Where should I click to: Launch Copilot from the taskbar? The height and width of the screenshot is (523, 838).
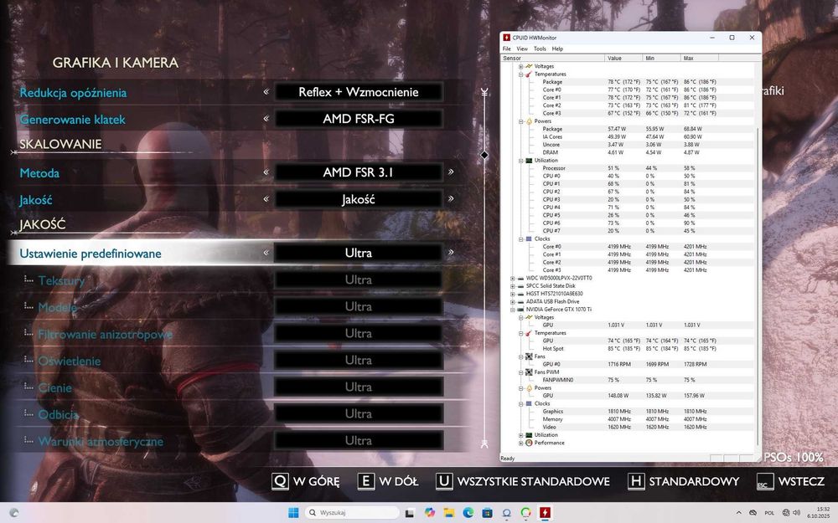click(429, 512)
